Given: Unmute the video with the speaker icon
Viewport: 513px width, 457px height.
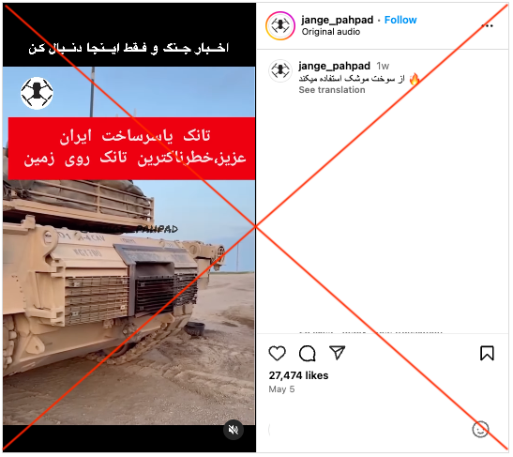Looking at the screenshot, I should pos(234,430).
